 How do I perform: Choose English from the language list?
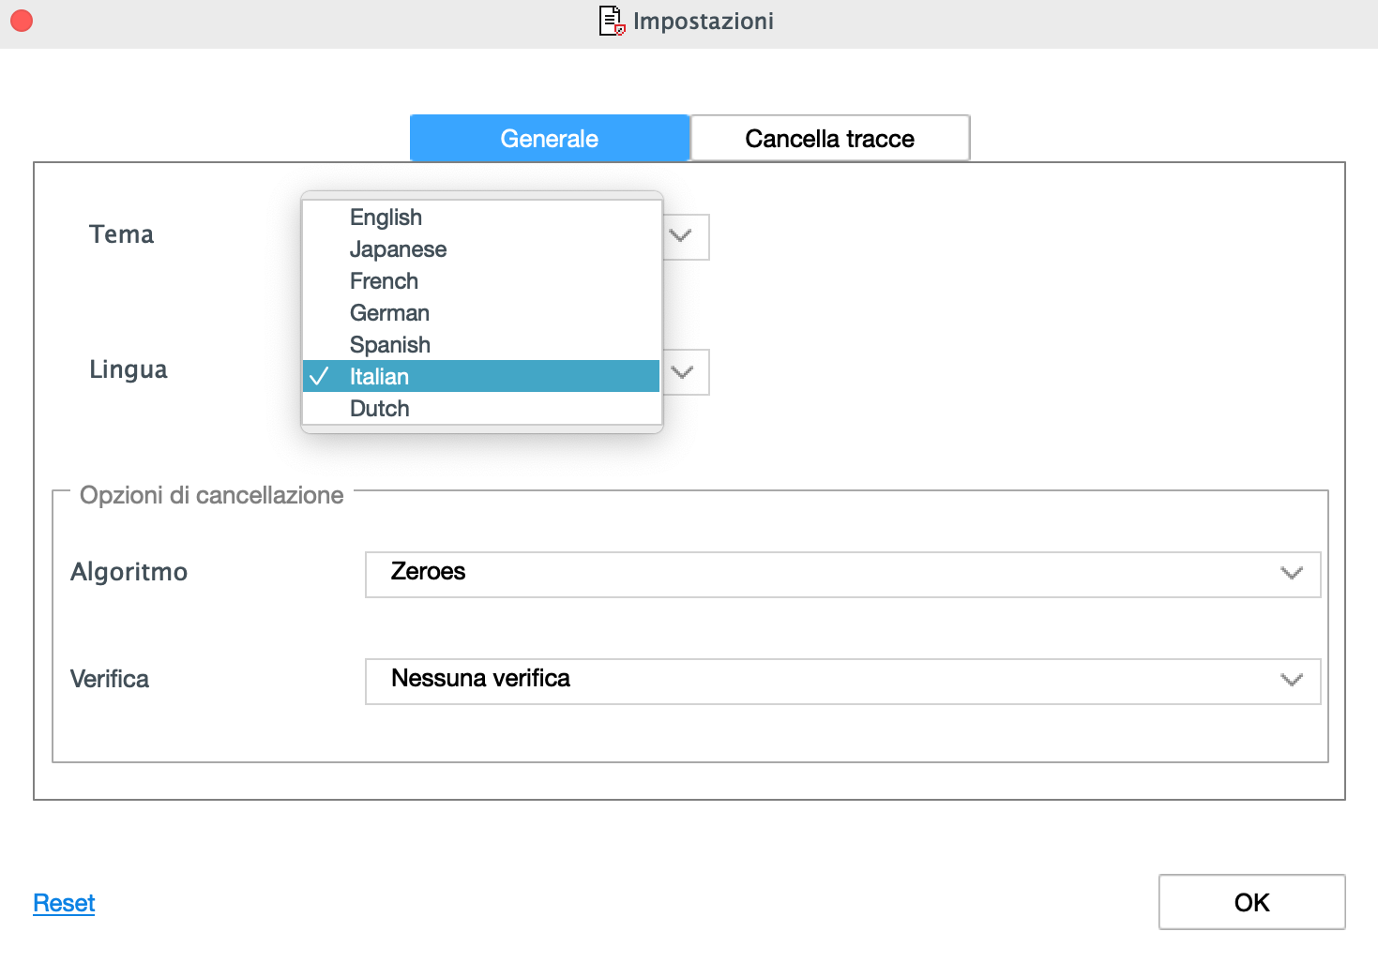(x=482, y=217)
